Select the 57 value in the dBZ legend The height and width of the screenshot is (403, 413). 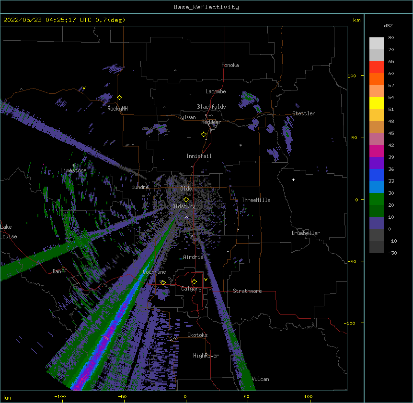[391, 86]
